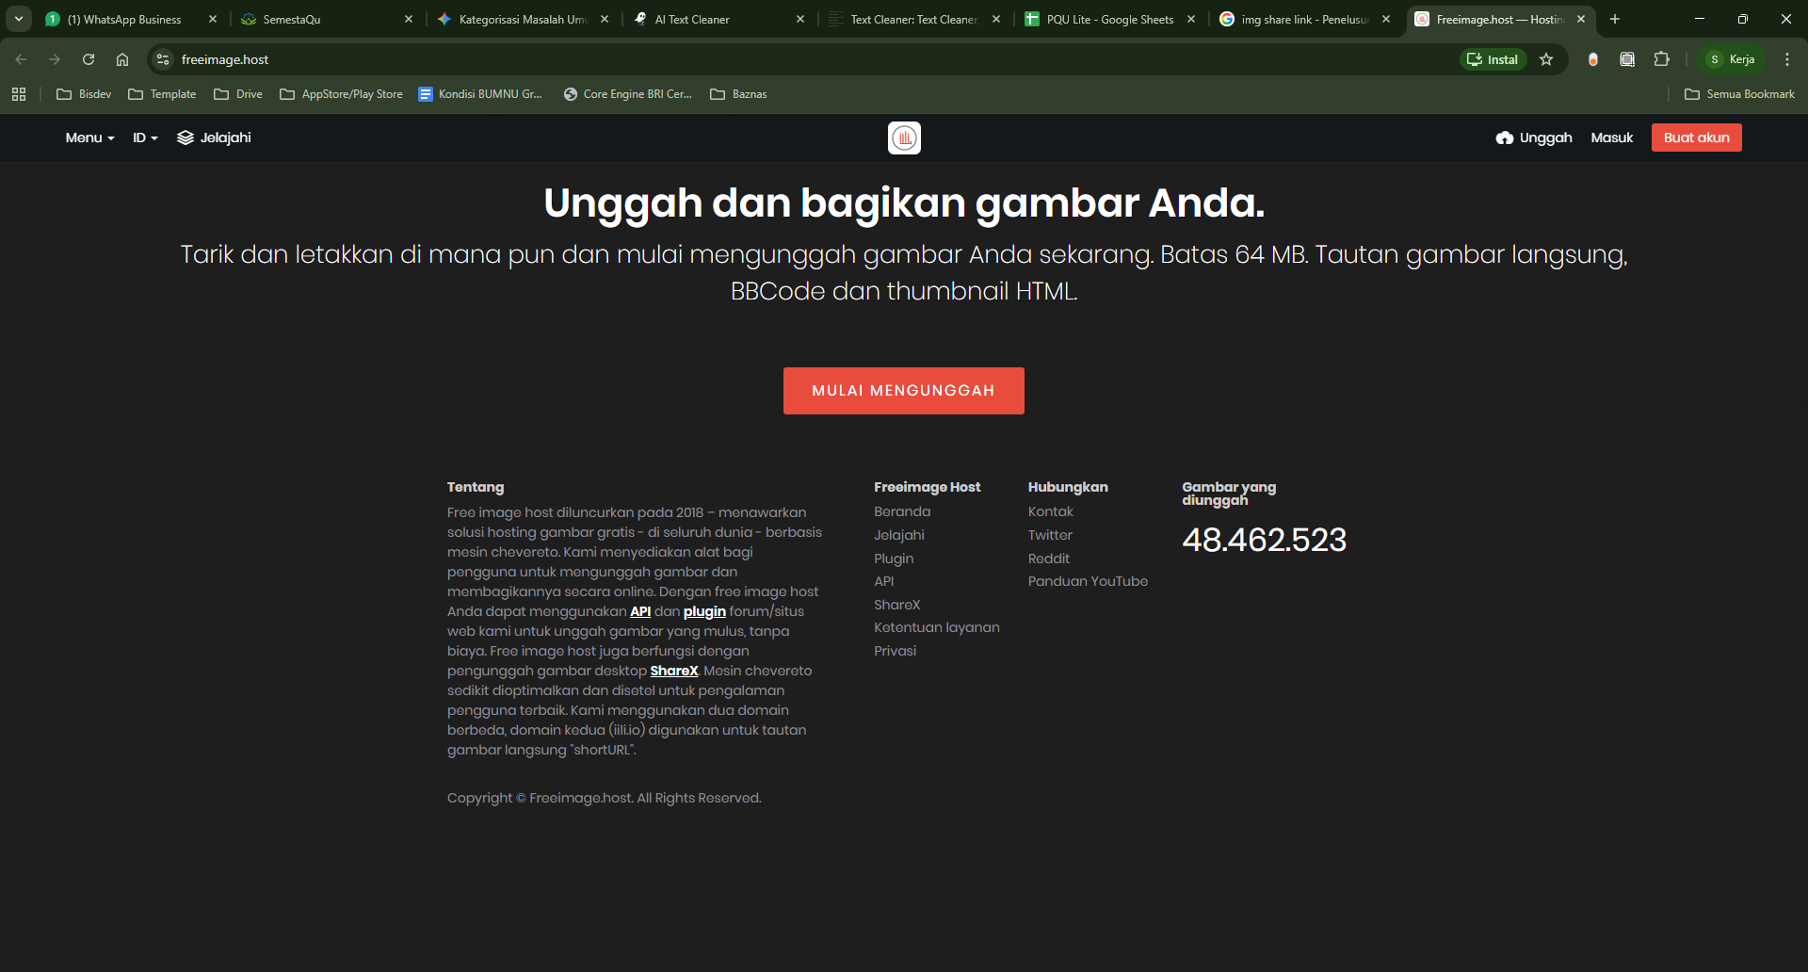The width and height of the screenshot is (1808, 972).
Task: Open the inline plugin link in Tentang
Action: coord(704,611)
